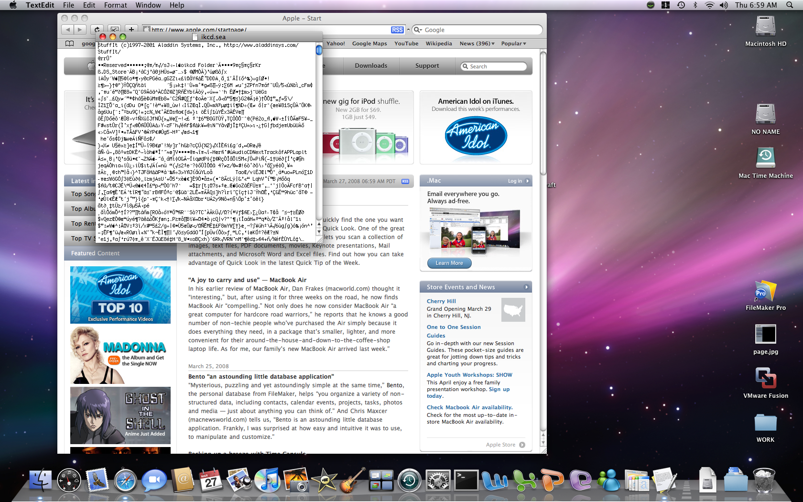Open the Help menu

coord(176,5)
